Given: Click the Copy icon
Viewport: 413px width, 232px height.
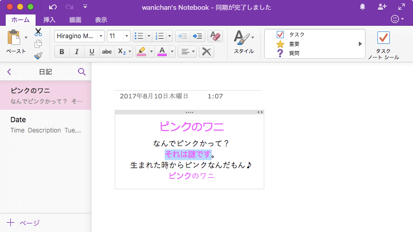Looking at the screenshot, I should pos(38,44).
